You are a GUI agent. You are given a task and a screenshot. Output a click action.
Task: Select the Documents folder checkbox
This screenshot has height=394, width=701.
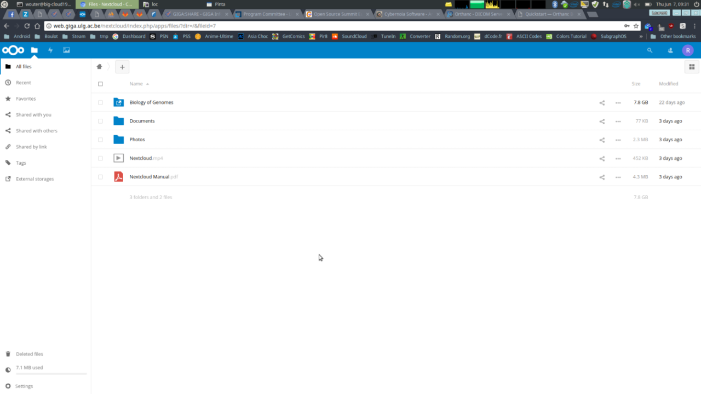(100, 121)
